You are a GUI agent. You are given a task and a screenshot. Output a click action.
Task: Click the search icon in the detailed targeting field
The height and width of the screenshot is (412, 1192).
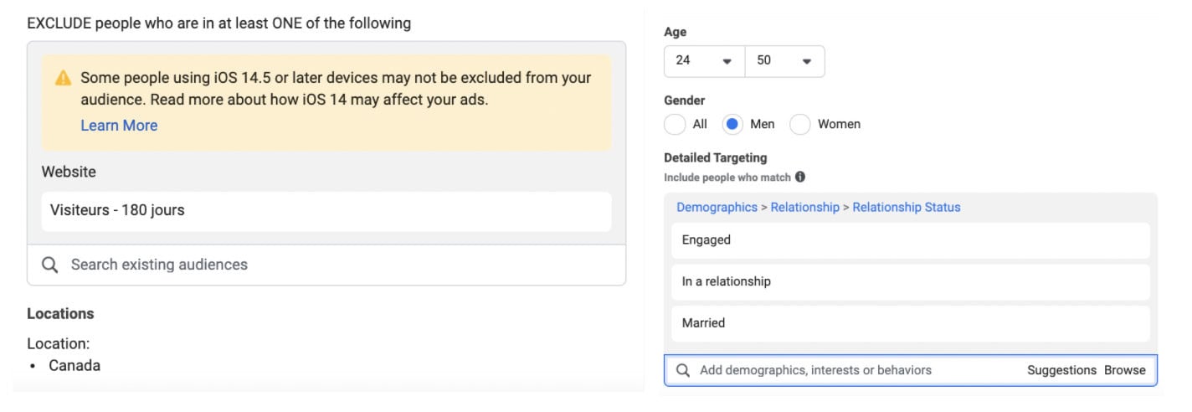pos(683,370)
